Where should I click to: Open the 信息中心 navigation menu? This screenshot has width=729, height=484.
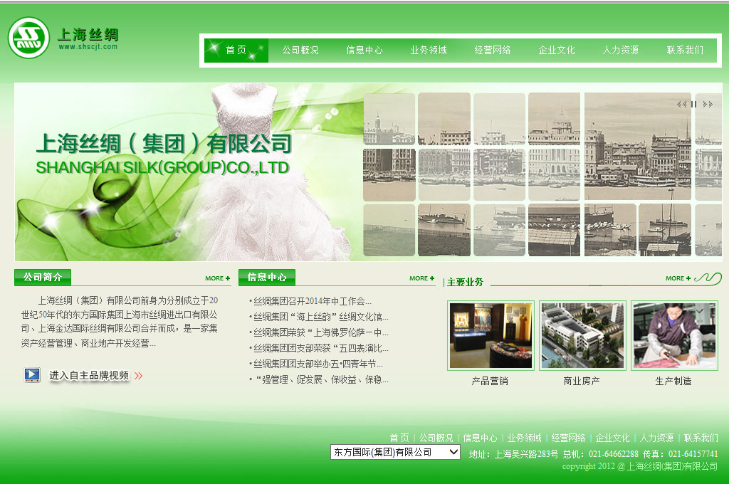click(x=364, y=51)
